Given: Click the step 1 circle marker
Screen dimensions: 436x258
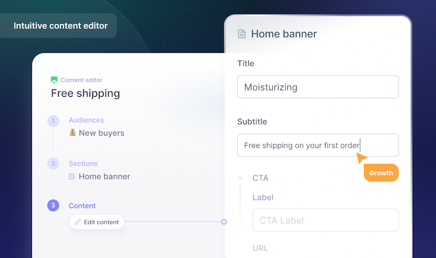Looking at the screenshot, I should (x=53, y=121).
